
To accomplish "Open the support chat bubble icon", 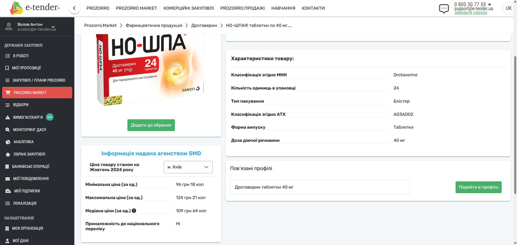I will pyautogui.click(x=444, y=8).
